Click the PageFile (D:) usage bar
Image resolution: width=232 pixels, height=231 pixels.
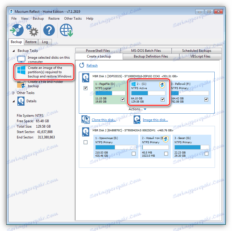pos(110,93)
